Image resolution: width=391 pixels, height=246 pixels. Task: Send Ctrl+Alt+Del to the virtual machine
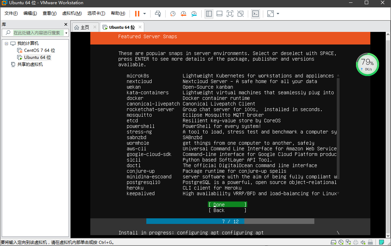coord(158,13)
